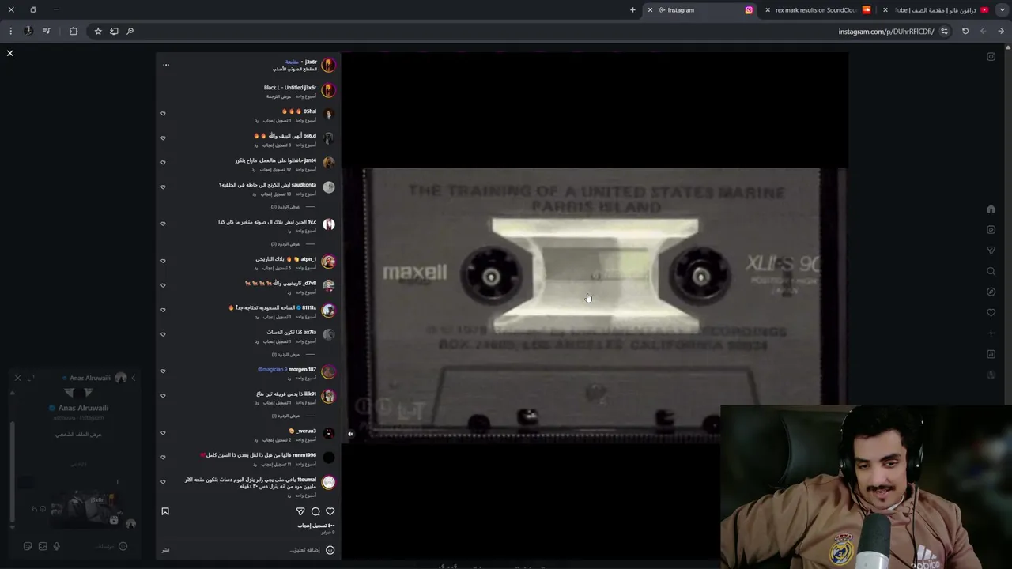Save the post with the bookmark icon
Screen dimensions: 1012x569
point(165,511)
